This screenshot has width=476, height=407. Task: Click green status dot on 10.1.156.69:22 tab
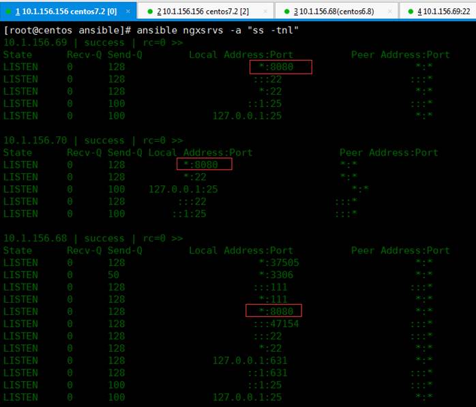point(411,12)
